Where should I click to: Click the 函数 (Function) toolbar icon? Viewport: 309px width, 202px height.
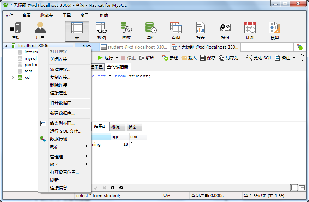(126, 31)
